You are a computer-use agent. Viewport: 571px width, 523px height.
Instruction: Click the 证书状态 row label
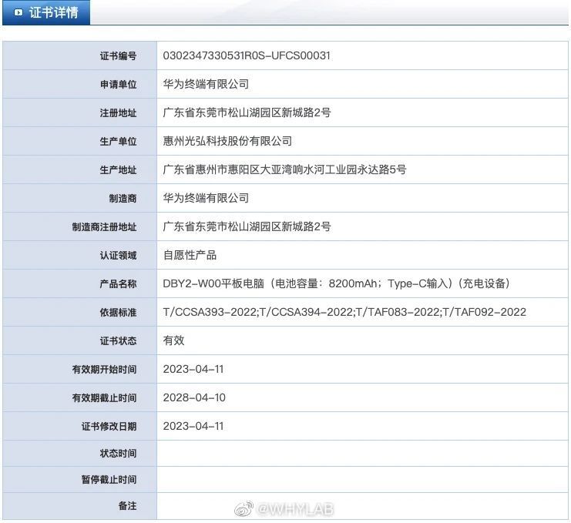[119, 341]
